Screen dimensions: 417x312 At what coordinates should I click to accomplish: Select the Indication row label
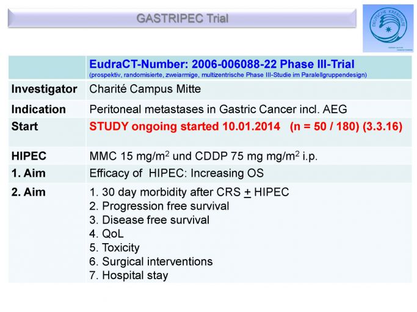[x=38, y=110]
